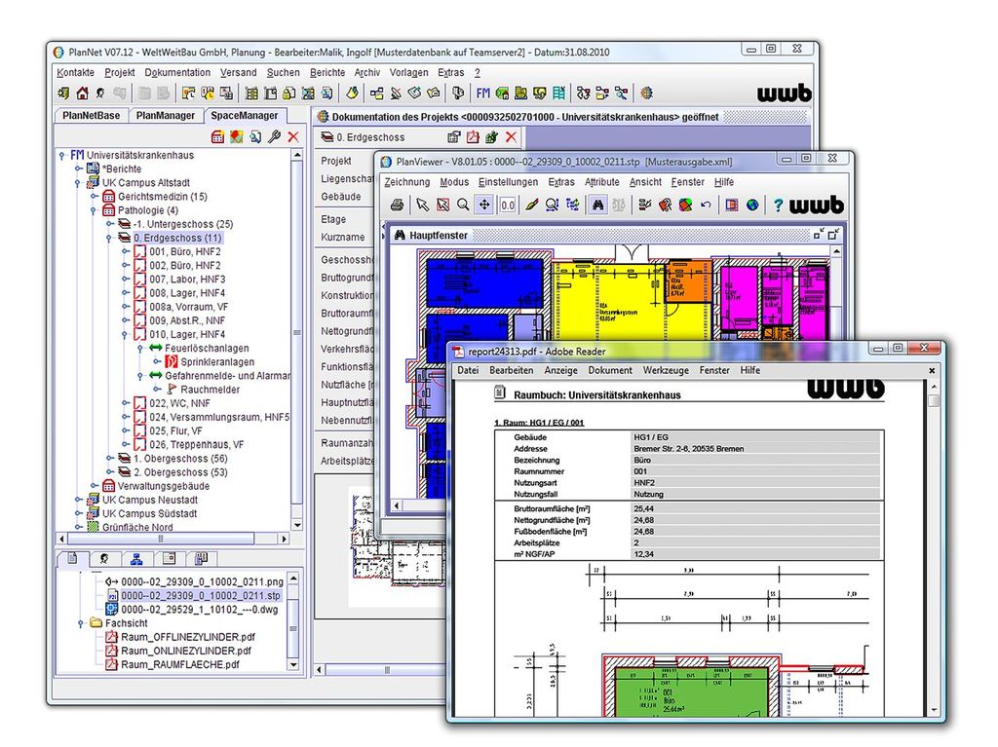Open the Werkzeuge menu in Adobe Reader
Image resolution: width=998 pixels, height=747 pixels.
pyautogui.click(x=665, y=370)
